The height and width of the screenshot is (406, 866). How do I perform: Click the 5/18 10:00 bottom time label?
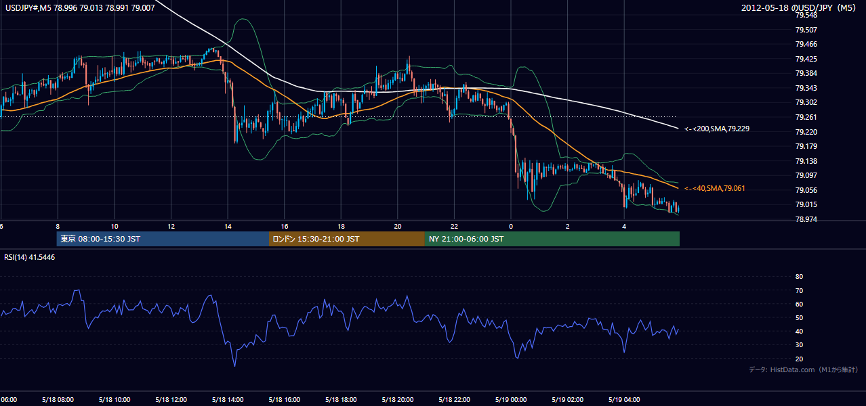(115, 399)
